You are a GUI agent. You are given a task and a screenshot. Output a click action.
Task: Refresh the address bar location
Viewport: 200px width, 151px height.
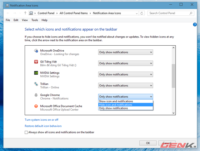[x=142, y=13]
